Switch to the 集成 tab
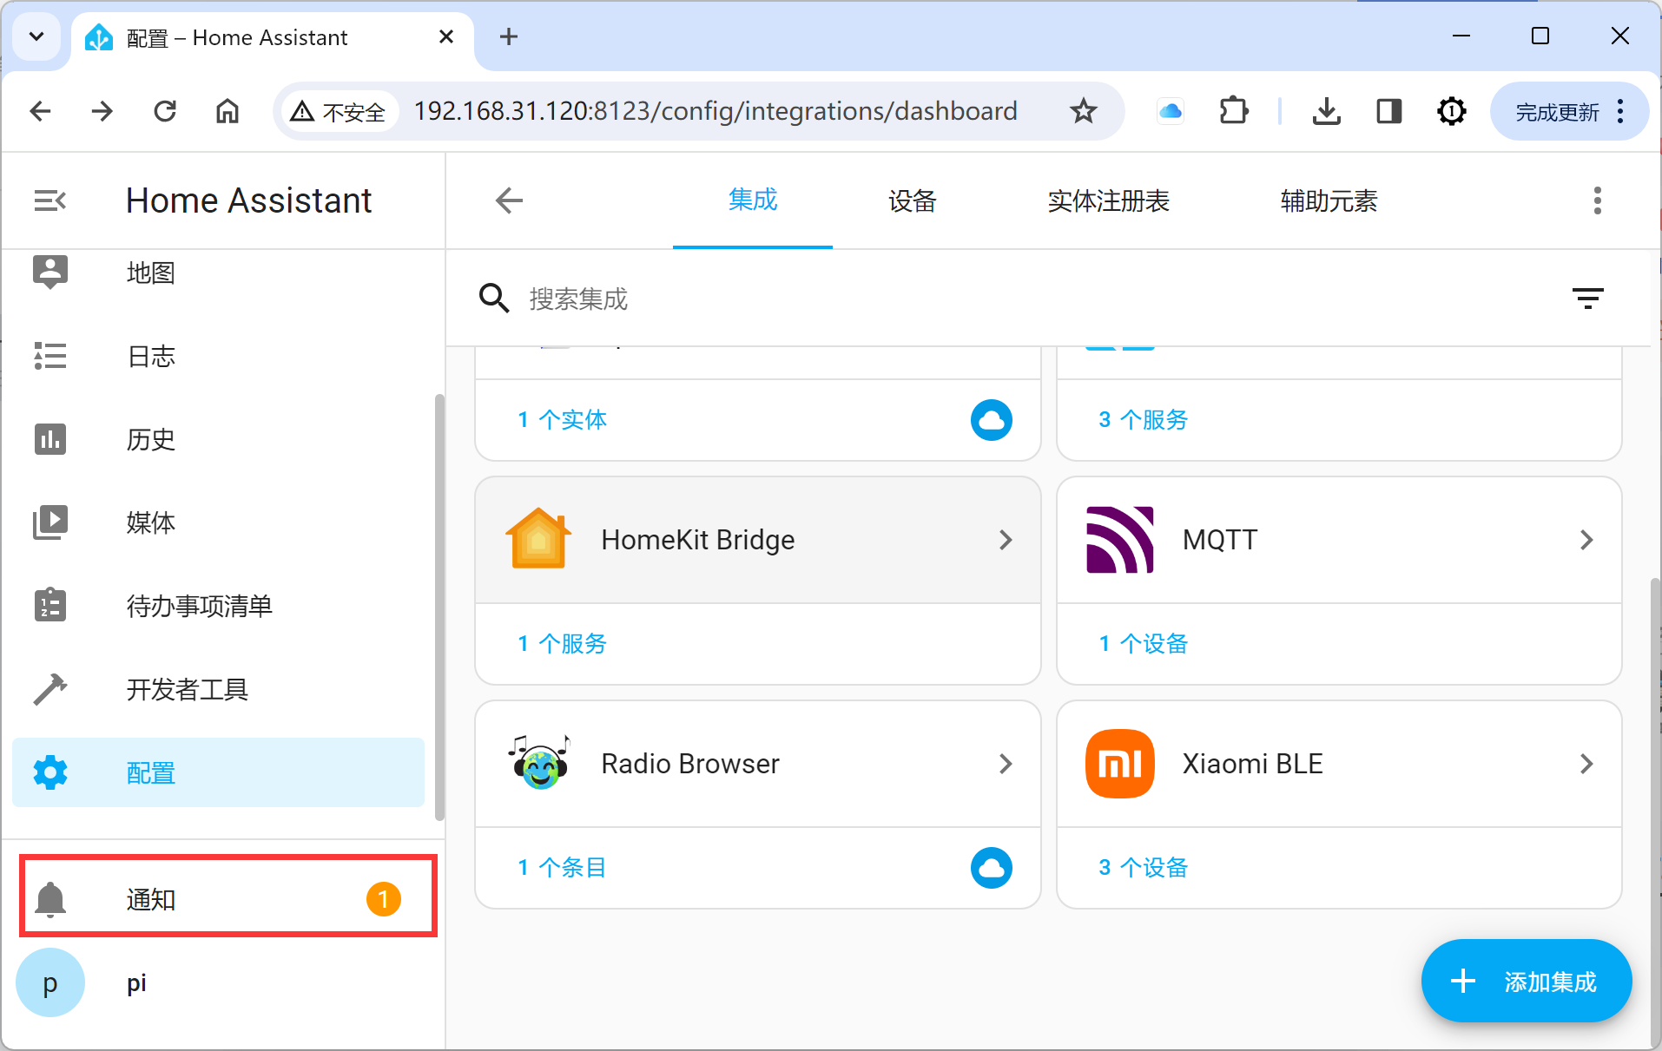1662x1051 pixels. pos(753,200)
